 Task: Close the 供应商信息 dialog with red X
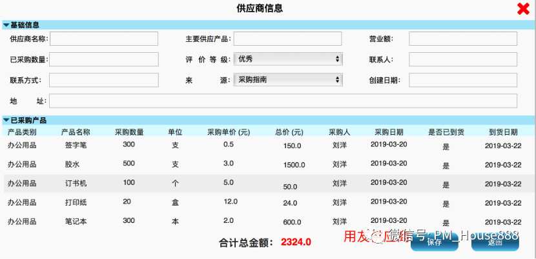point(522,9)
